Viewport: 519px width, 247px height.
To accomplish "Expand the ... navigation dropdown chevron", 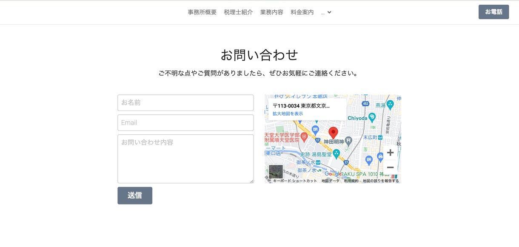I will [x=329, y=12].
